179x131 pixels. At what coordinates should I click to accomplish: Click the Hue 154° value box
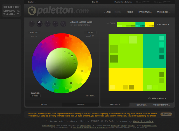[34, 33]
